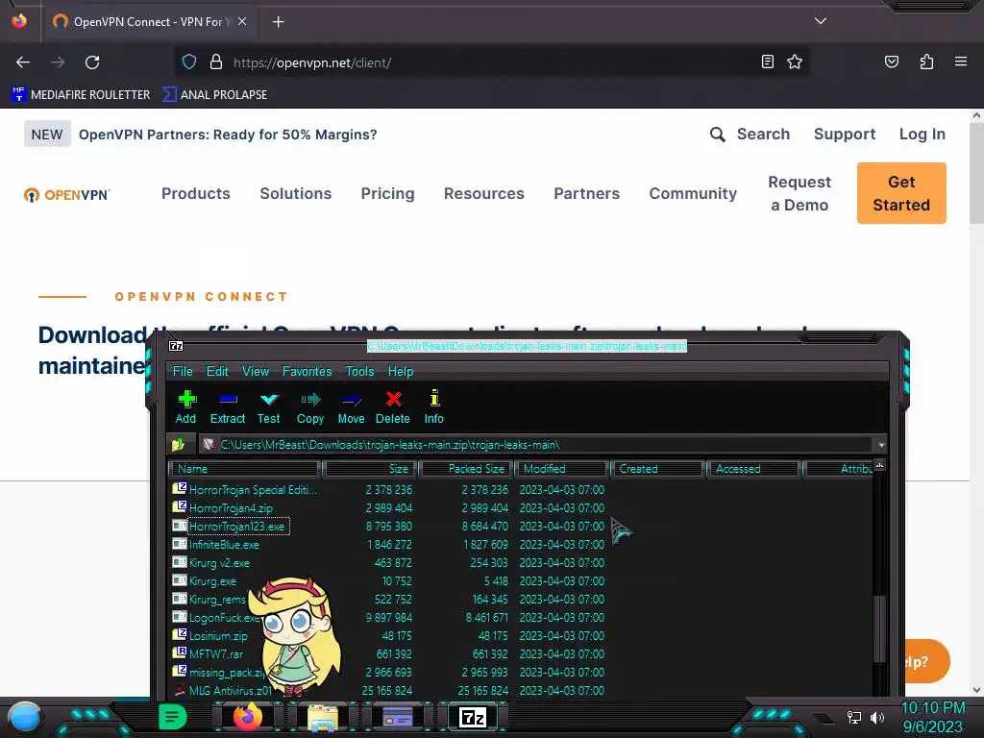Sort by Modified column header

click(x=562, y=469)
